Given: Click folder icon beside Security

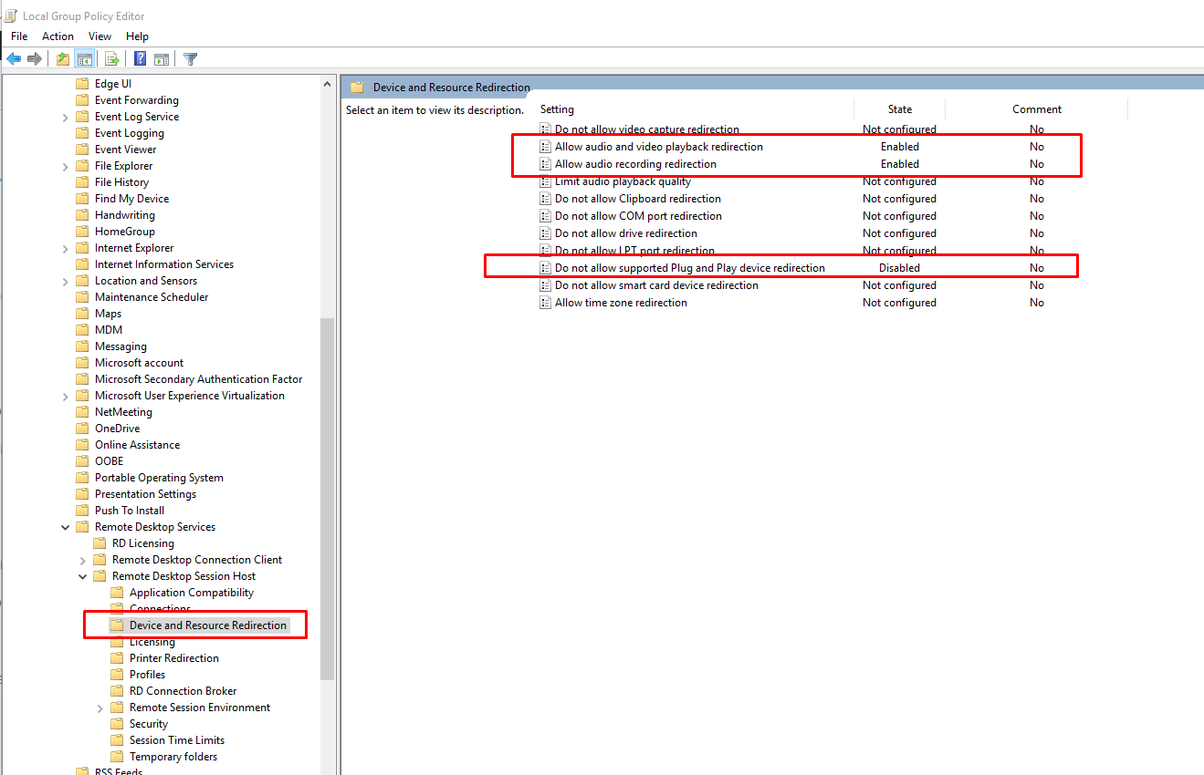Looking at the screenshot, I should 117,724.
